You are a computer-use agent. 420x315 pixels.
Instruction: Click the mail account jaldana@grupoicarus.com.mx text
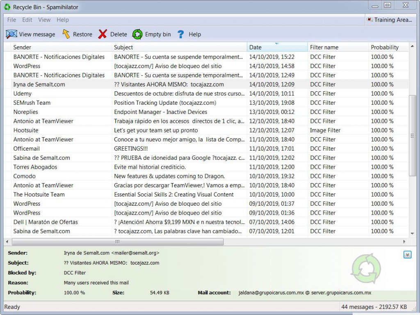click(x=271, y=293)
